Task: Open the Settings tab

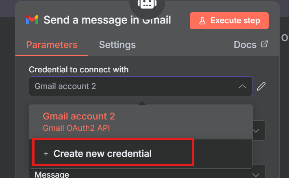Action: [x=117, y=45]
